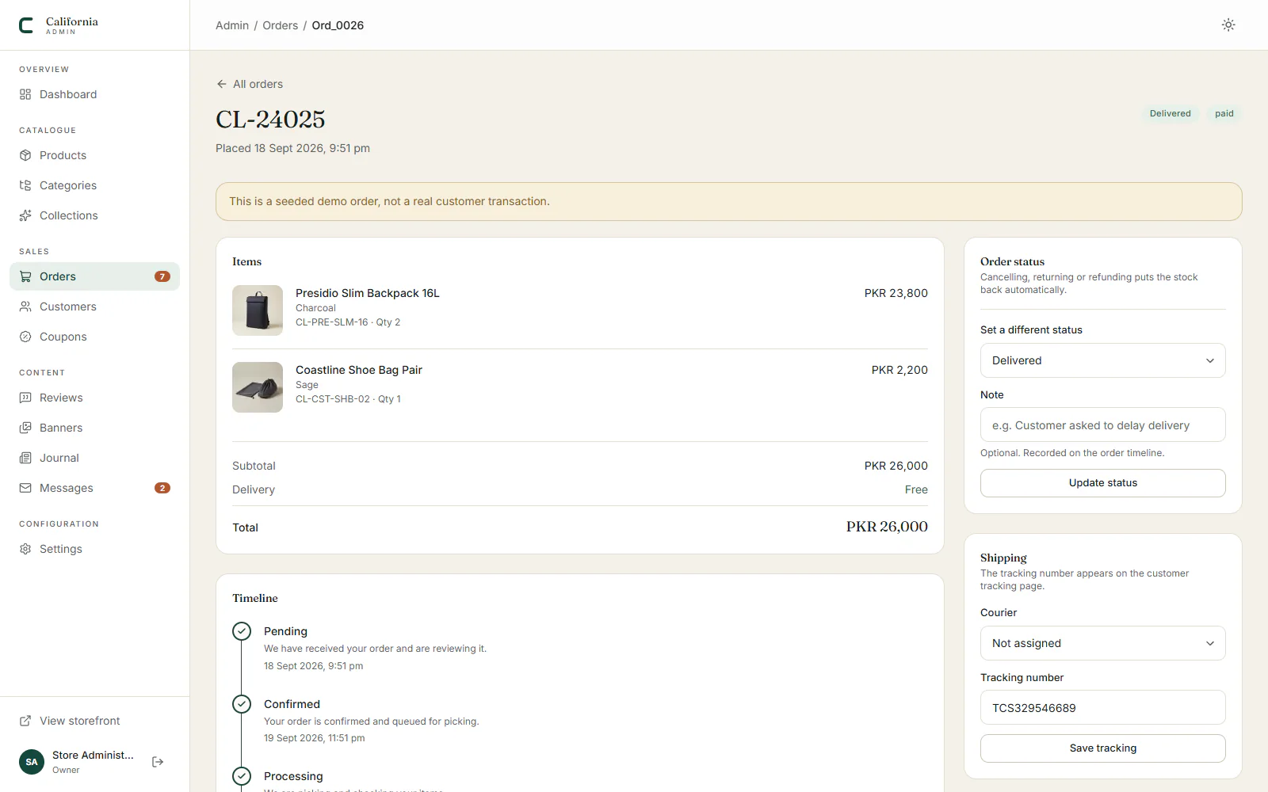The image size is (1268, 792).
Task: Click the Coupons percent icon
Action: coord(25,337)
